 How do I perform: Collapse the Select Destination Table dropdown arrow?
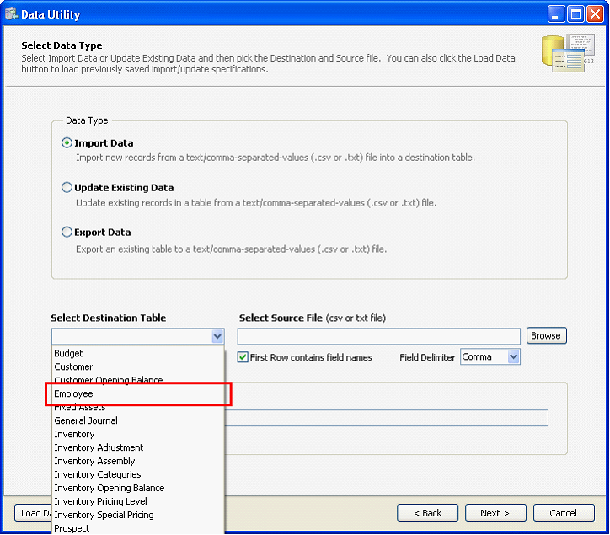[217, 336]
